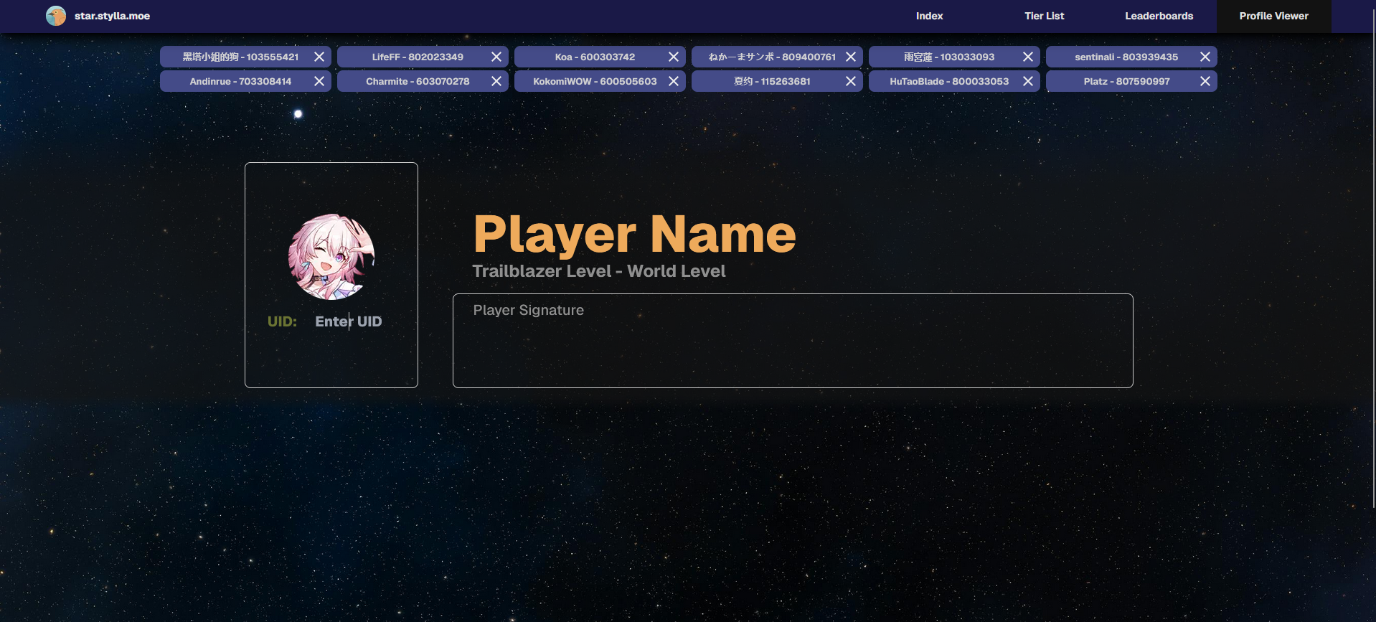Image resolution: width=1376 pixels, height=622 pixels.
Task: Load the Koa - 600303742 profile
Action: [594, 57]
